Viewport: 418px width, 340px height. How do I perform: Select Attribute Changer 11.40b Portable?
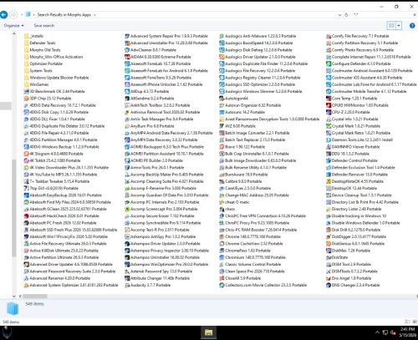(x=157, y=278)
